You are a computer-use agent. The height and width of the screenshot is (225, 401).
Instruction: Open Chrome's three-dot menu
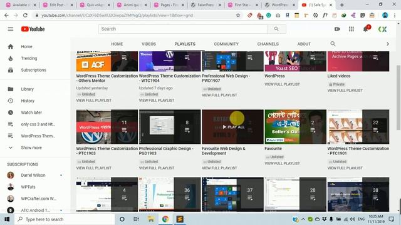tap(395, 15)
